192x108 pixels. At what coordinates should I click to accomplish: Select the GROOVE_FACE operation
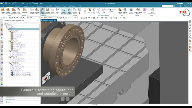tap(17, 37)
